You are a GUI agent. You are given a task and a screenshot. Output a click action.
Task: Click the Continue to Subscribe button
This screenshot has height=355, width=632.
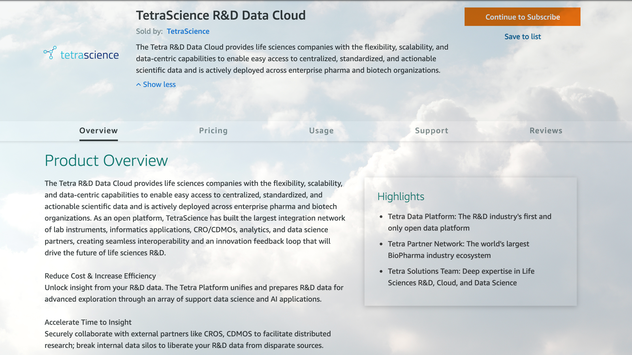coord(522,17)
